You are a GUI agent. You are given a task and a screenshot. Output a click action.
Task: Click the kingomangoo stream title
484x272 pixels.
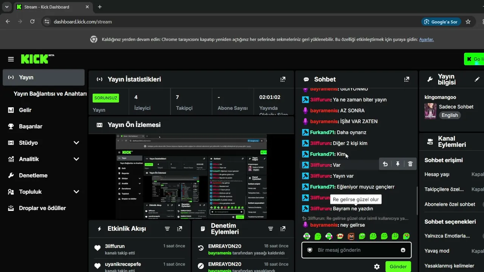click(x=440, y=97)
